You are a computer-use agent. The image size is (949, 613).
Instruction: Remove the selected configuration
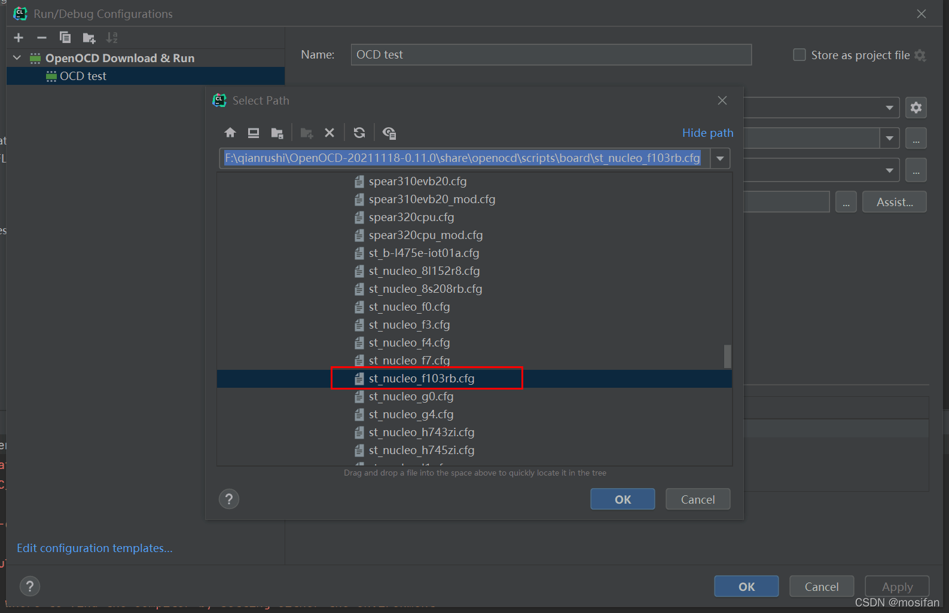[x=41, y=38]
